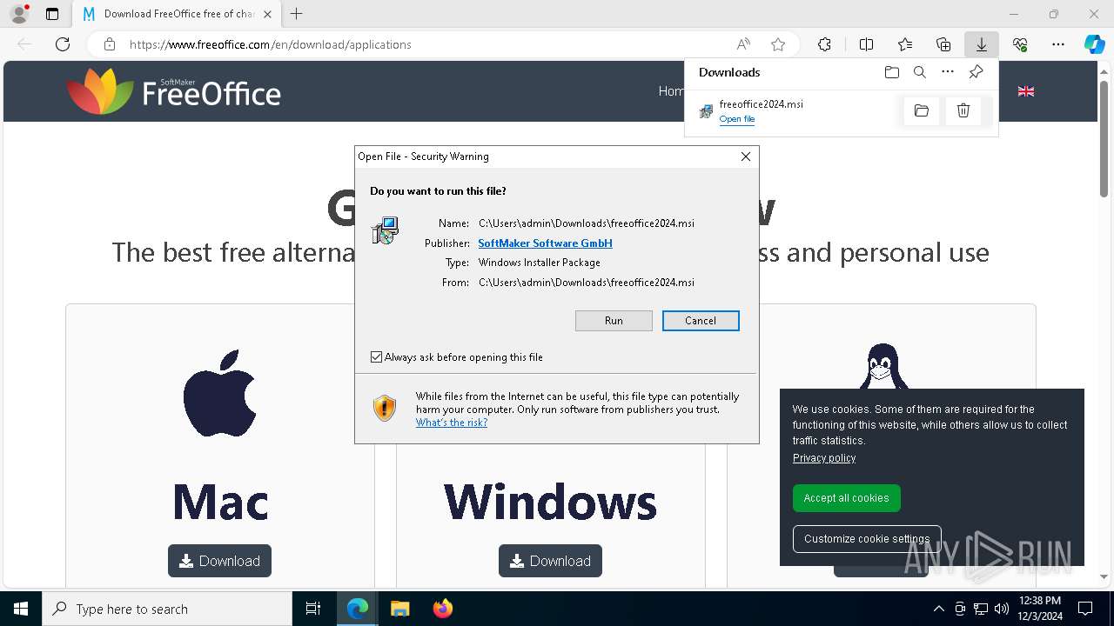Screen dimensions: 1114x626
Task: Open Edge Settings and more menu
Action: coord(1058,44)
